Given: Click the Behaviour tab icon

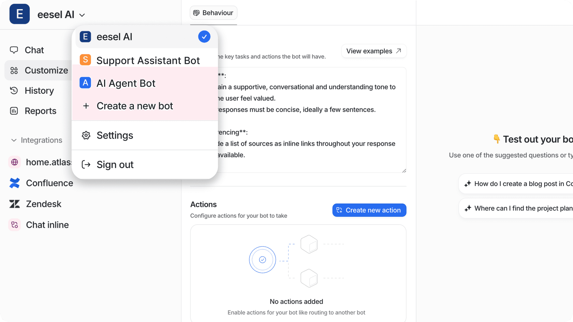Looking at the screenshot, I should coord(196,13).
